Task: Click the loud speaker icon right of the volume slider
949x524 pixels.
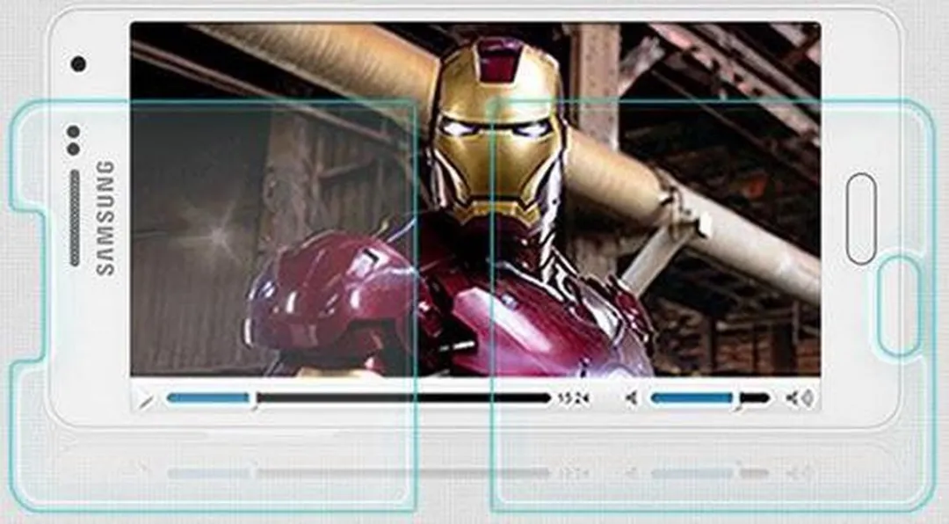Action: tap(800, 398)
